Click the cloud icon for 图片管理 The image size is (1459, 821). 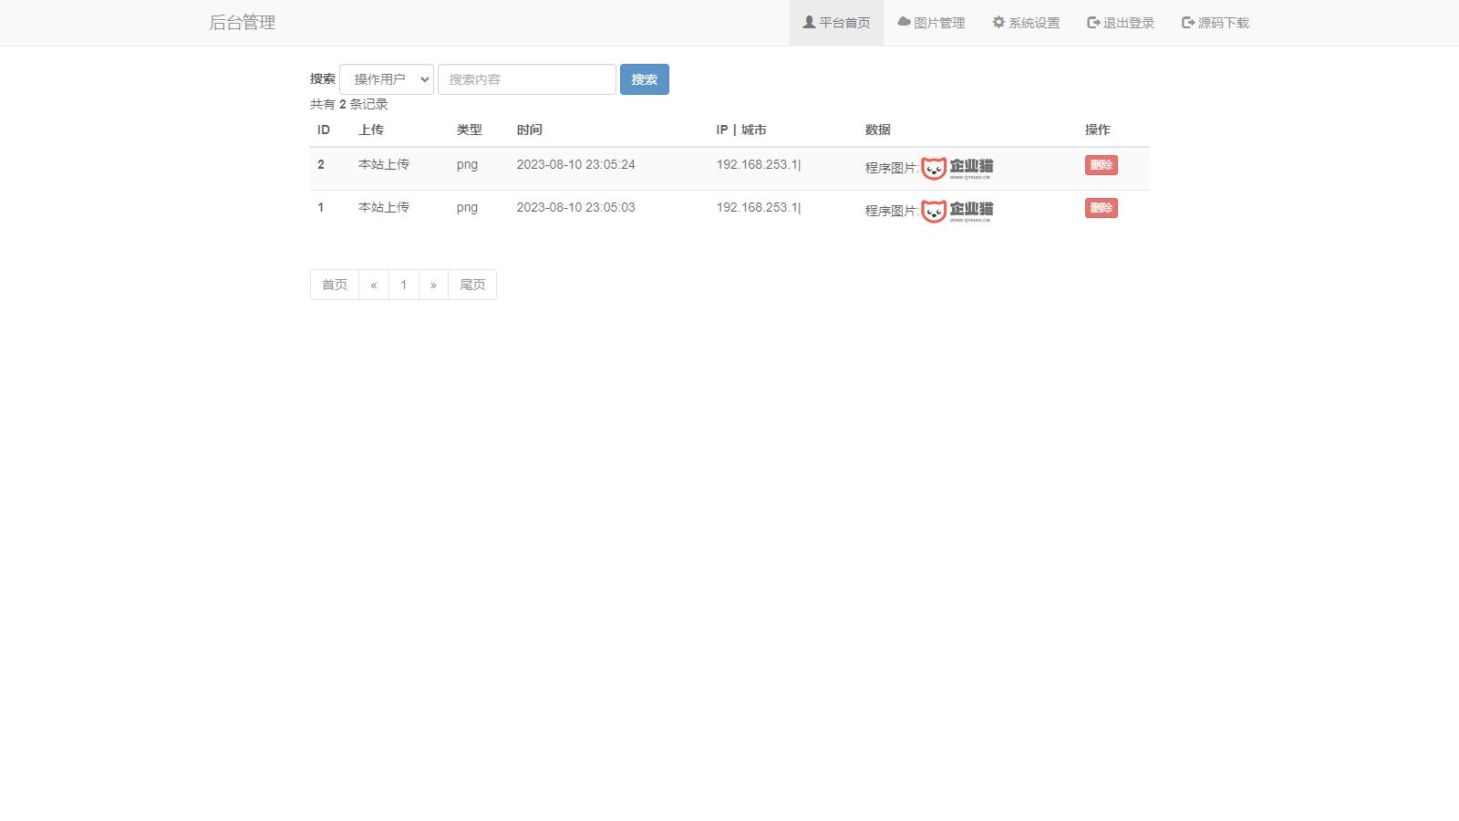click(904, 22)
